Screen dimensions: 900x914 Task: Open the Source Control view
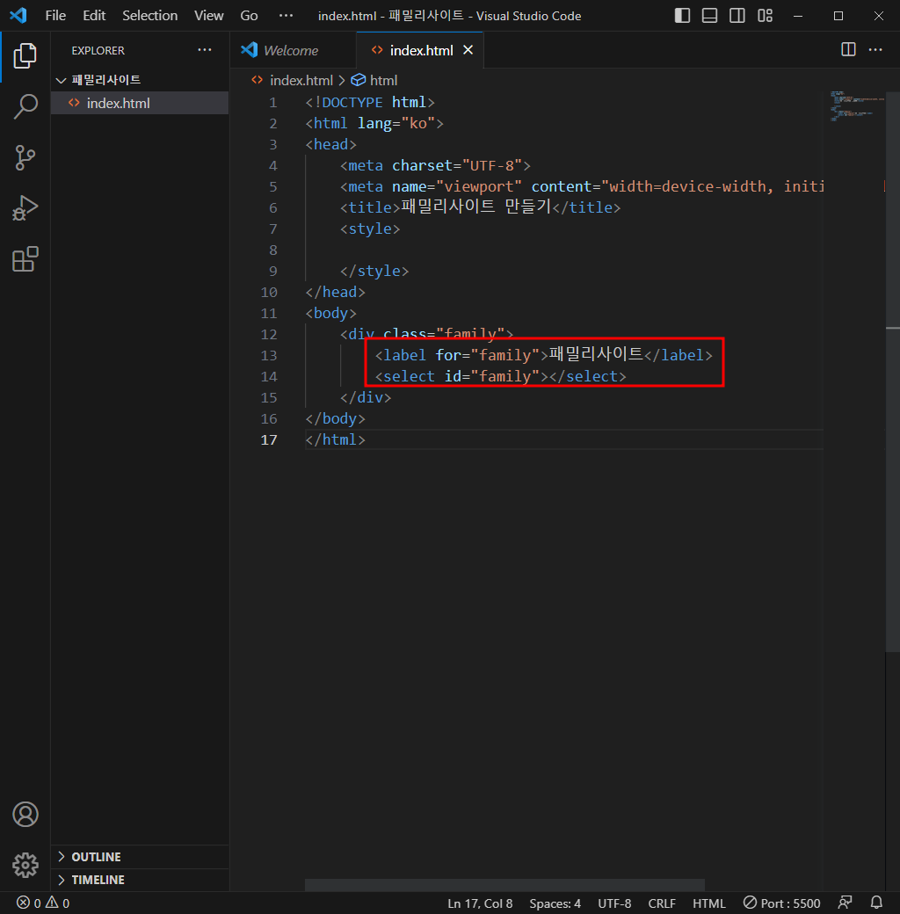tap(25, 157)
